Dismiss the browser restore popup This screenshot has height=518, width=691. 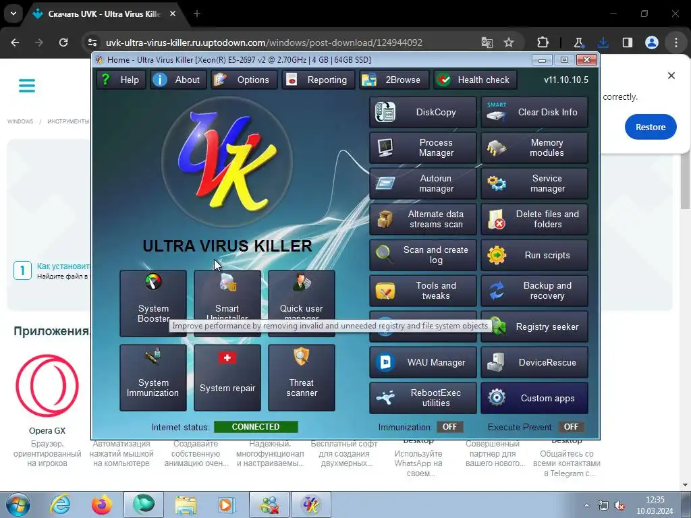tap(671, 76)
